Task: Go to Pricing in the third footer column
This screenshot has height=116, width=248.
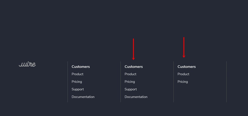Action: tap(183, 82)
